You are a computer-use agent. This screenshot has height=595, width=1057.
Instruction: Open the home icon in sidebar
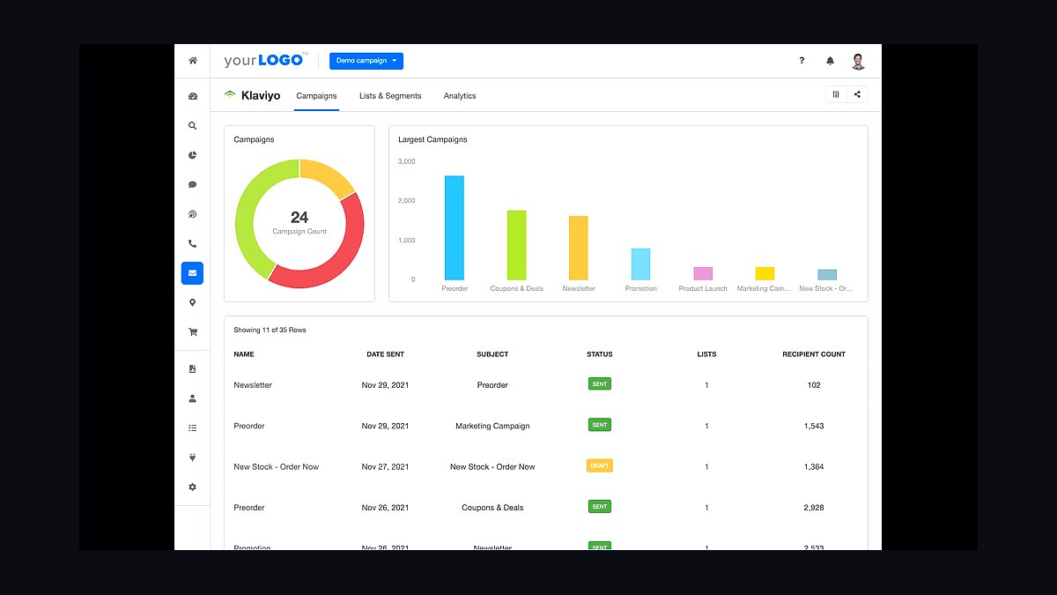192,61
